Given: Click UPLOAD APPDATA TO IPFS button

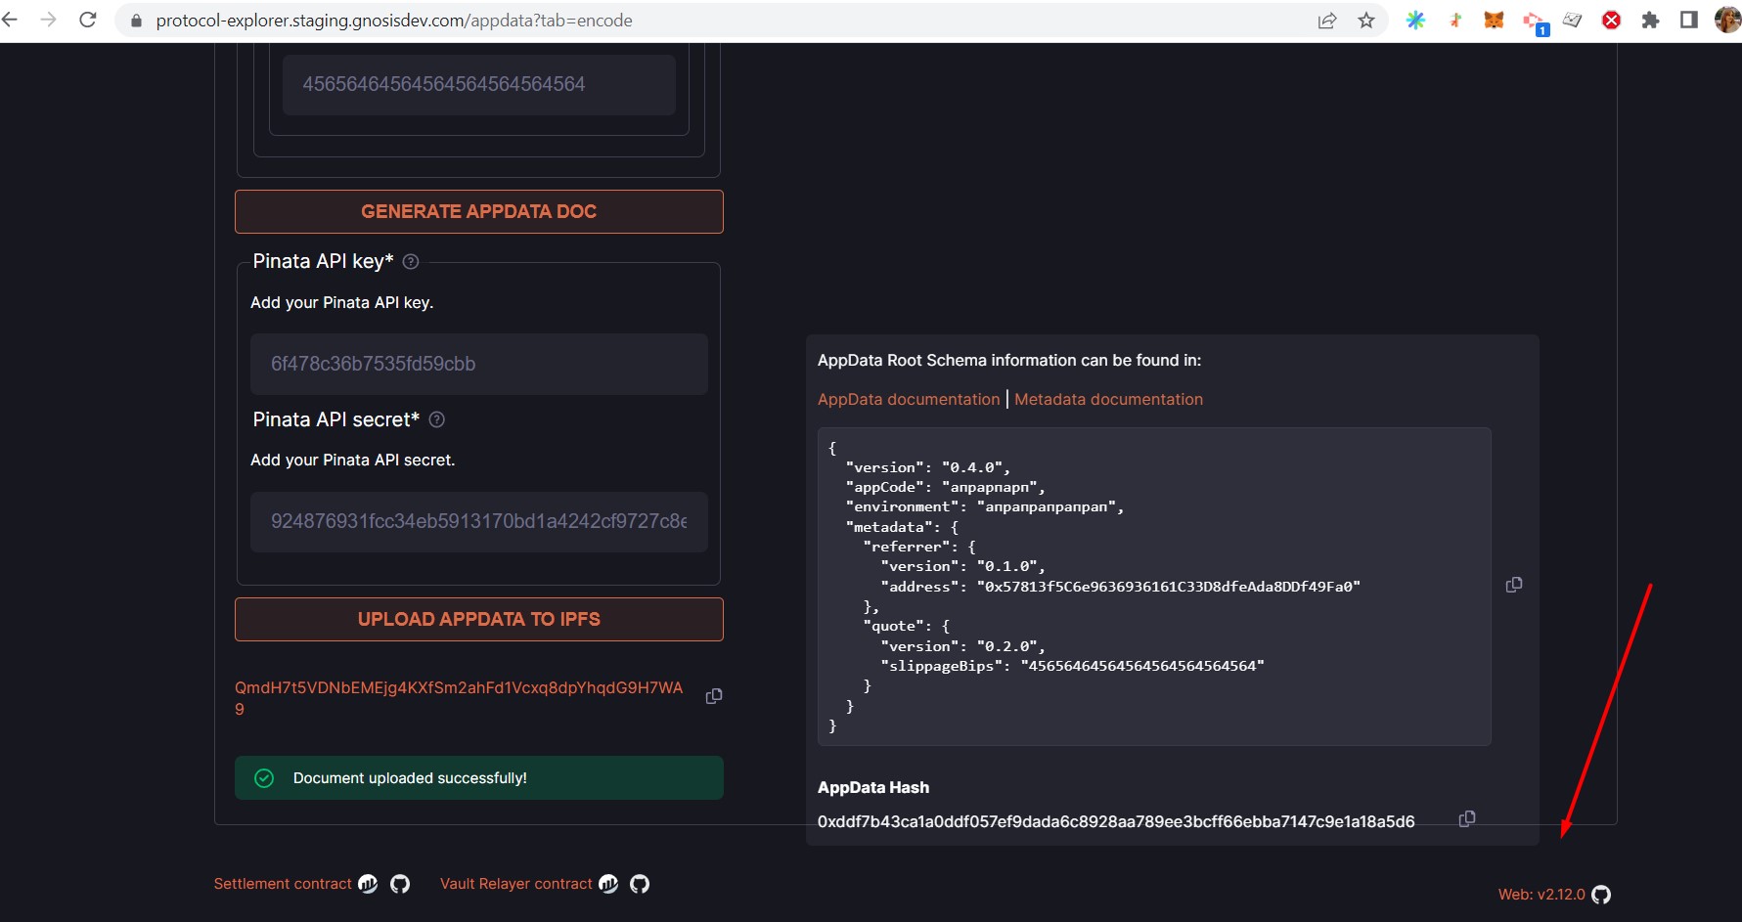Looking at the screenshot, I should point(479,619).
